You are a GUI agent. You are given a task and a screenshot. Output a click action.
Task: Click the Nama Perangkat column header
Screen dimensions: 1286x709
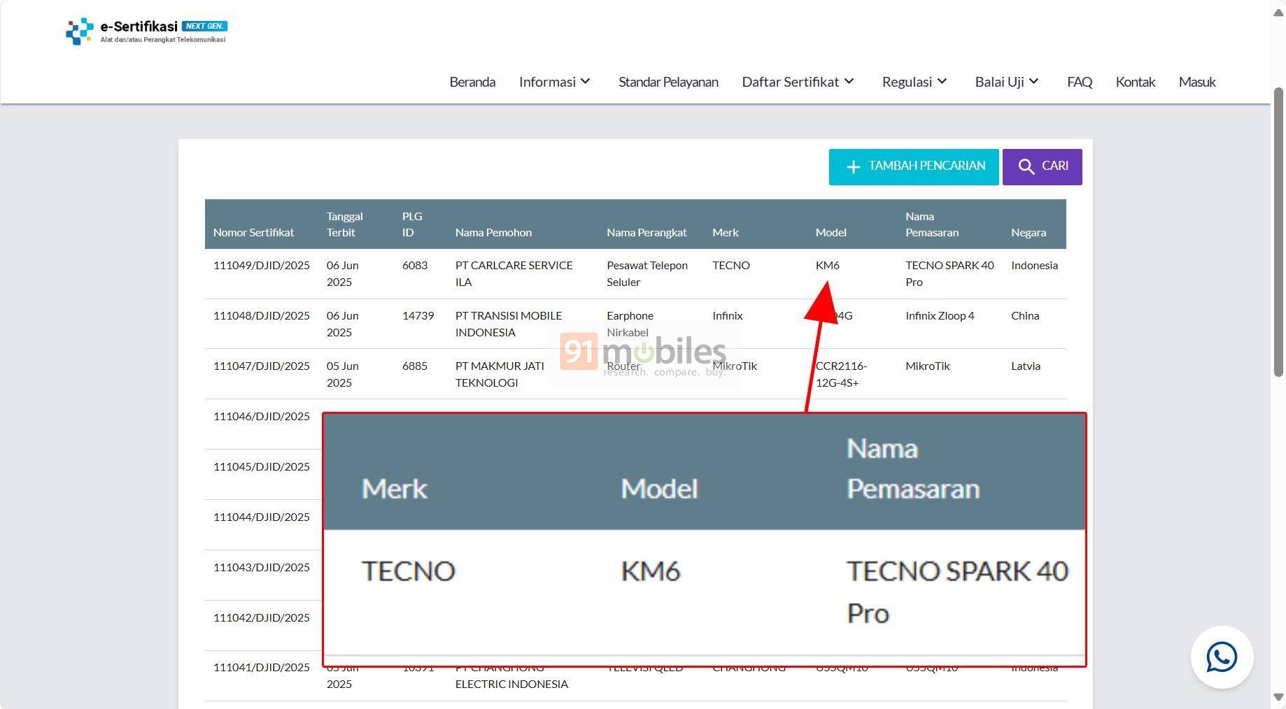tap(646, 232)
